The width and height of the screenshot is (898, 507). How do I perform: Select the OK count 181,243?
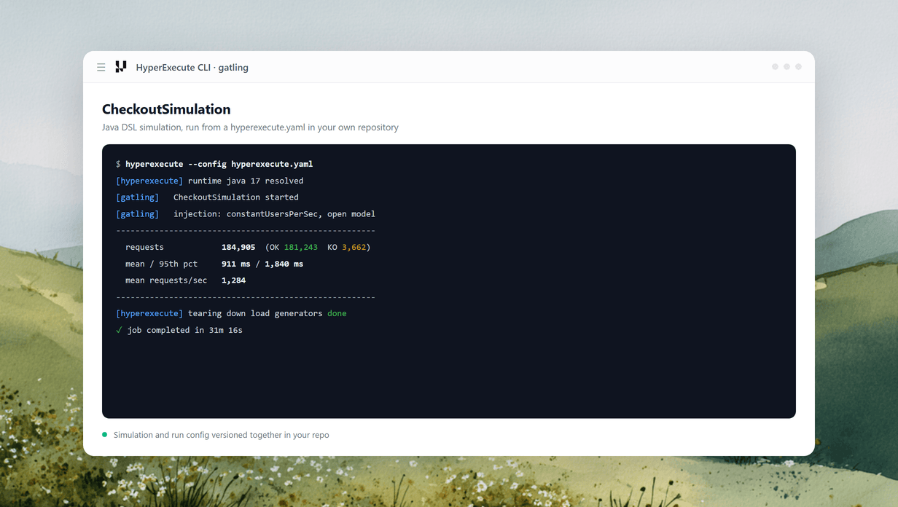(x=301, y=247)
